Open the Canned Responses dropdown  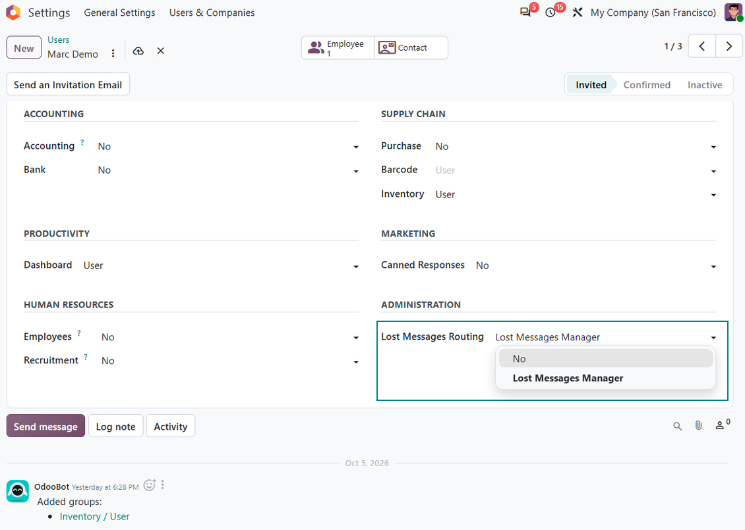[596, 266]
